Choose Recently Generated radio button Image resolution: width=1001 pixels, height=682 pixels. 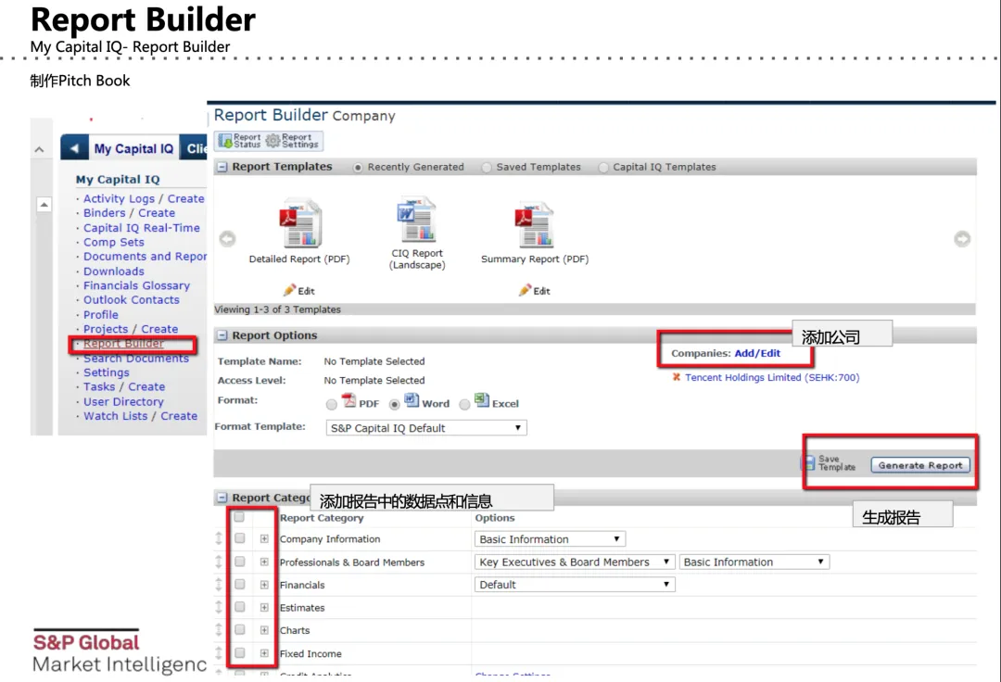coord(358,167)
